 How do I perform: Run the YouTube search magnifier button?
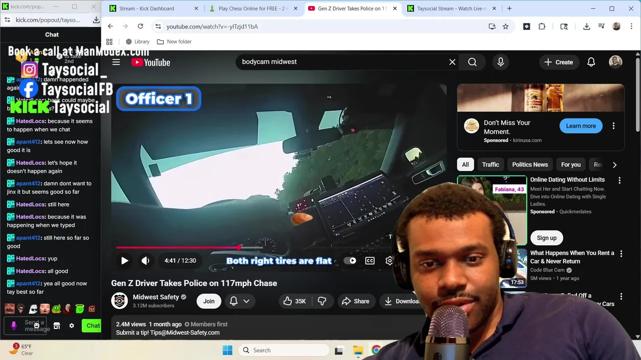coord(472,62)
